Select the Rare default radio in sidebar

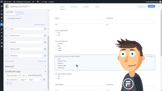click(x=8, y=29)
